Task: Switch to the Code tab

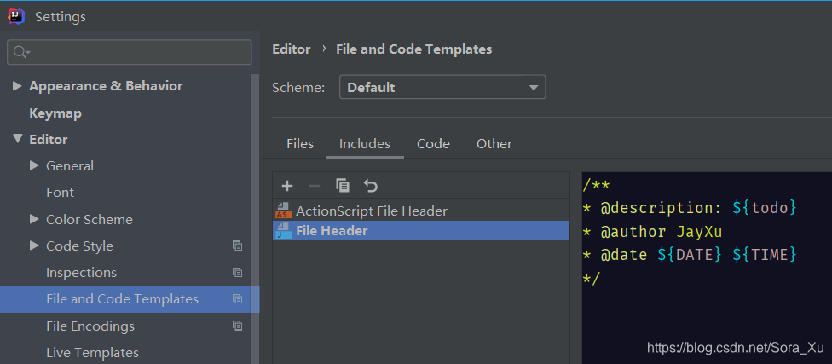Action: [x=433, y=144]
